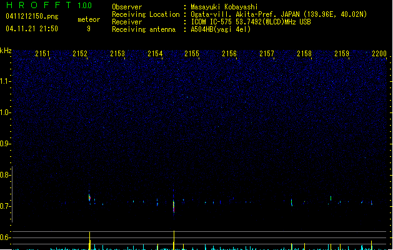Click the meteor count value 9
Viewport: 393px width, 250px height.
[x=89, y=29]
